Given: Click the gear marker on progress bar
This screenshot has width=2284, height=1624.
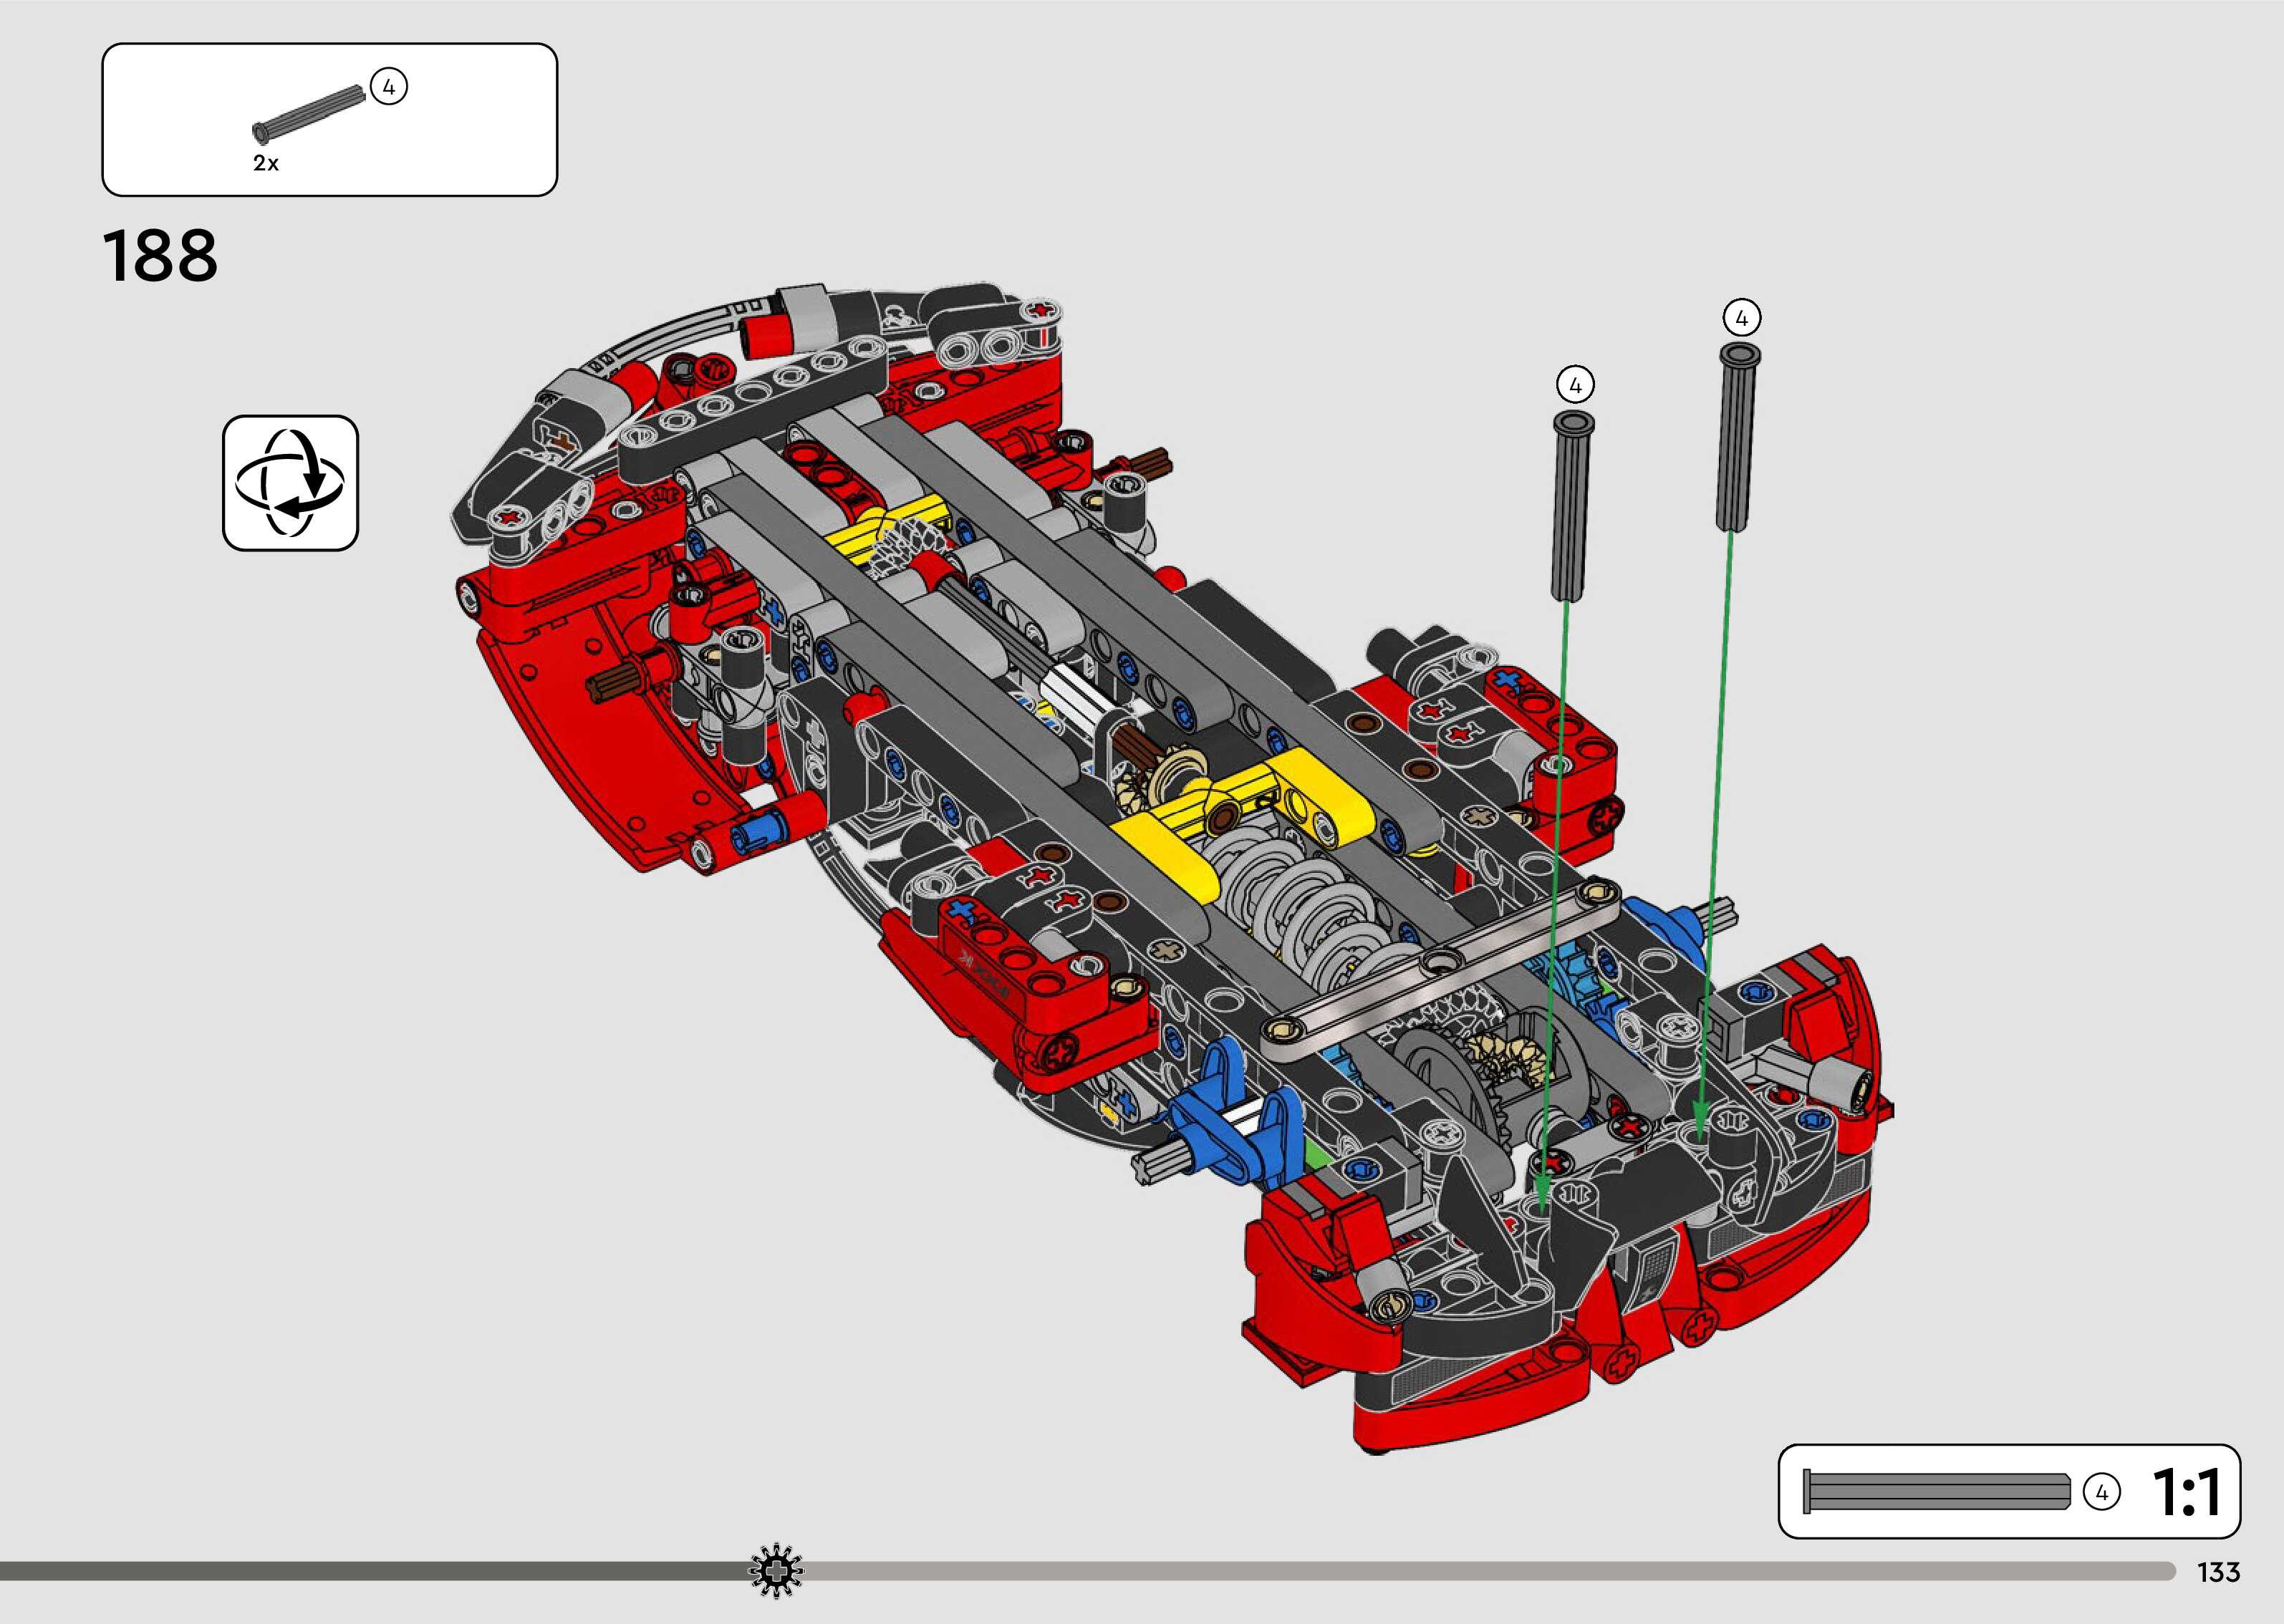Looking at the screenshot, I should (776, 1572).
